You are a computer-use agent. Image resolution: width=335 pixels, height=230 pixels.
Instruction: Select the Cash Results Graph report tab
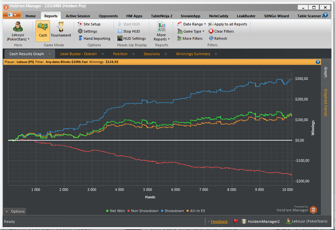point(26,54)
